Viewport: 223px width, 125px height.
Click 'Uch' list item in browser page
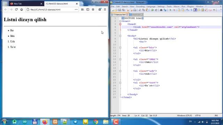pyautogui.click(x=13, y=42)
